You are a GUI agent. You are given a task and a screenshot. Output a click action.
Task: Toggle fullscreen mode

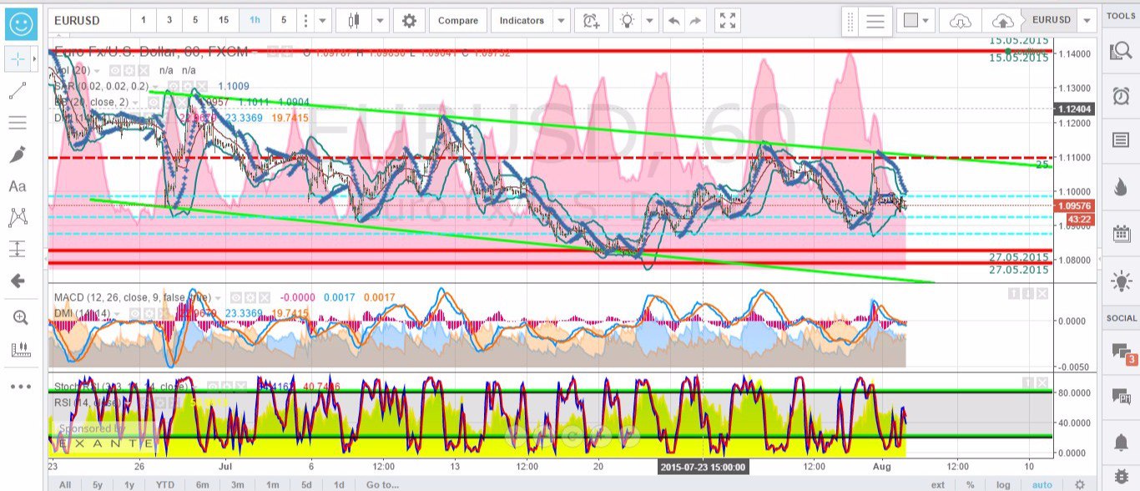(x=728, y=20)
